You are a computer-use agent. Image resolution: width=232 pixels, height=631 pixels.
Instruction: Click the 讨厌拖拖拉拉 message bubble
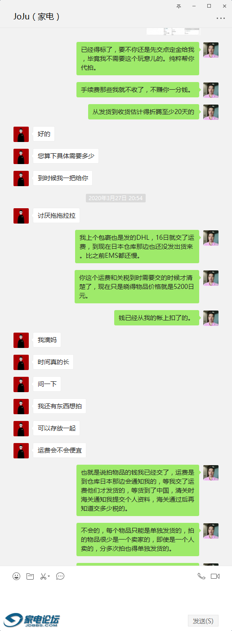coord(56,216)
